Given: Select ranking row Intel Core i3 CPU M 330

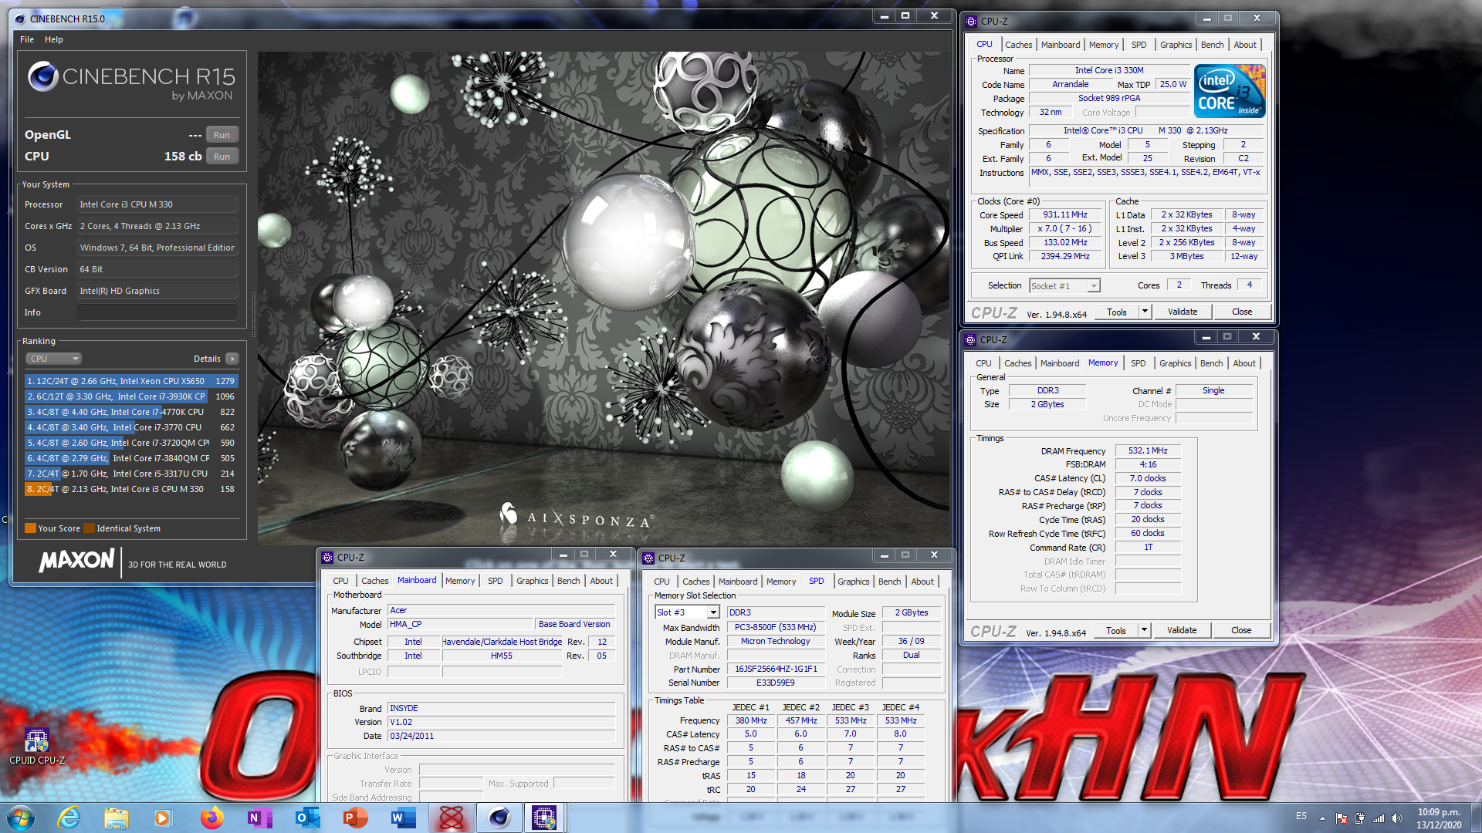Looking at the screenshot, I should coord(131,489).
